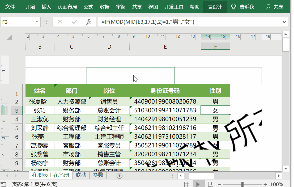The width and height of the screenshot is (294, 187).
Task: Open the 文件 menu
Action: click(x=10, y=7)
